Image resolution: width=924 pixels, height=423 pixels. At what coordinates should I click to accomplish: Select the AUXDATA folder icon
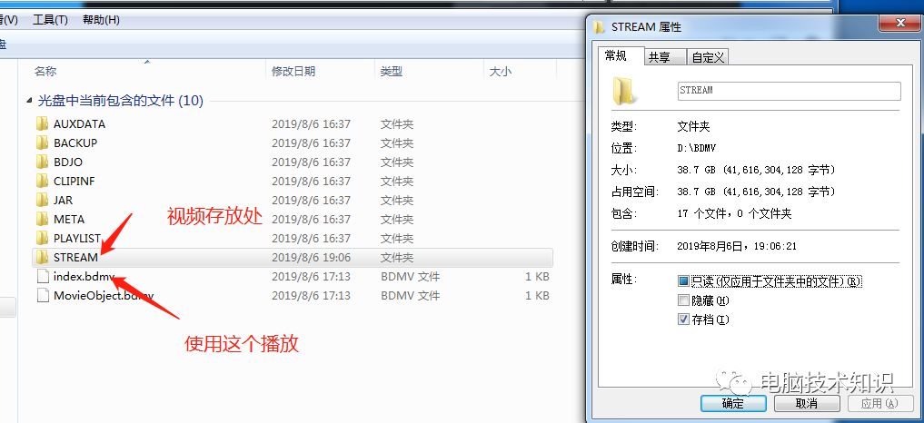point(42,123)
